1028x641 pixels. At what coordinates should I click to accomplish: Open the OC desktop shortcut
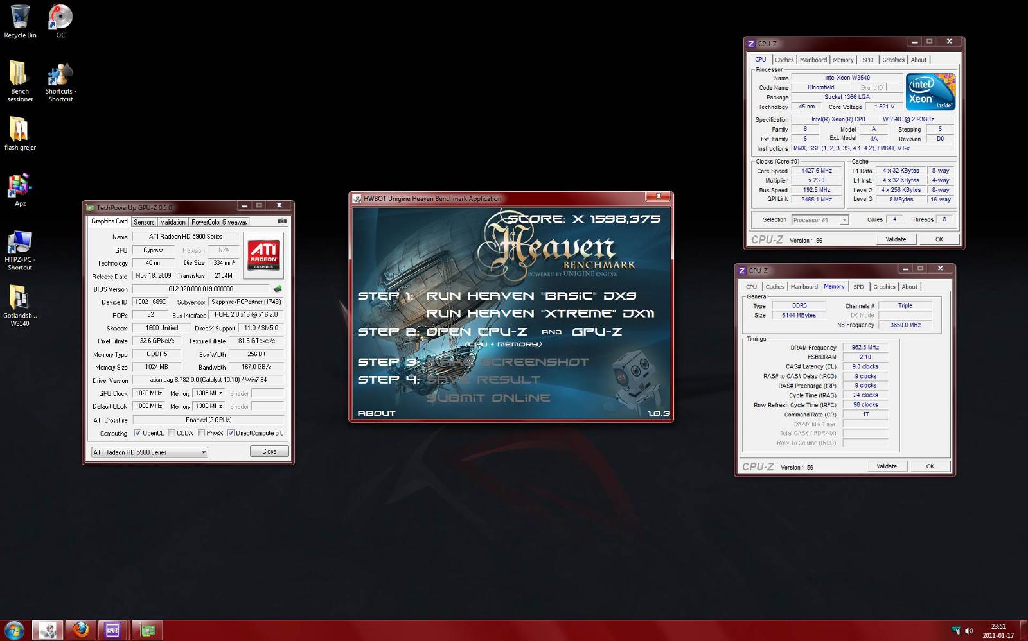coord(60,21)
